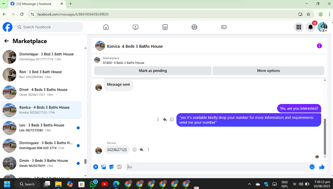Open the Groups icon in top navigation
Viewport: 333px width, 189px height.
click(x=194, y=27)
